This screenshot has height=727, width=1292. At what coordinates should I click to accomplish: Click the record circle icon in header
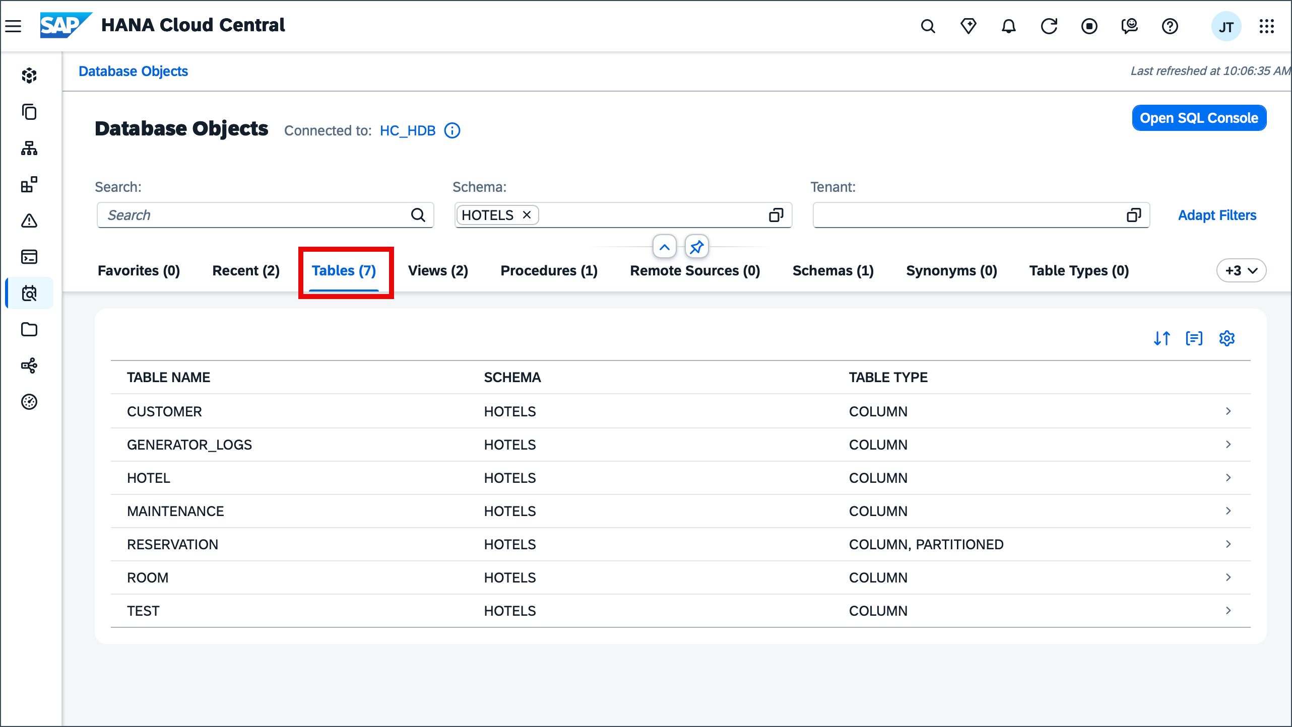tap(1089, 26)
